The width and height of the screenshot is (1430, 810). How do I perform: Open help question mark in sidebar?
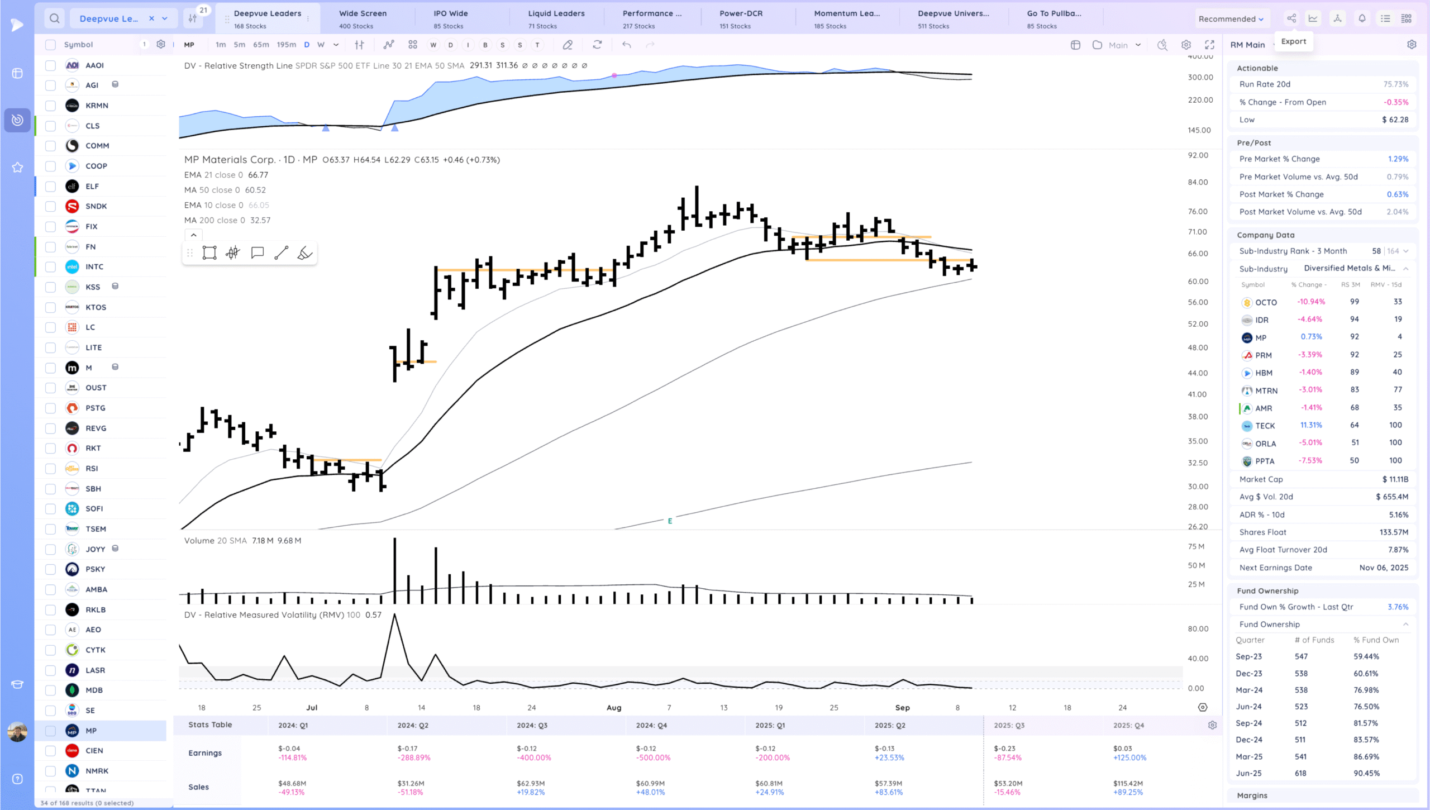(x=17, y=779)
